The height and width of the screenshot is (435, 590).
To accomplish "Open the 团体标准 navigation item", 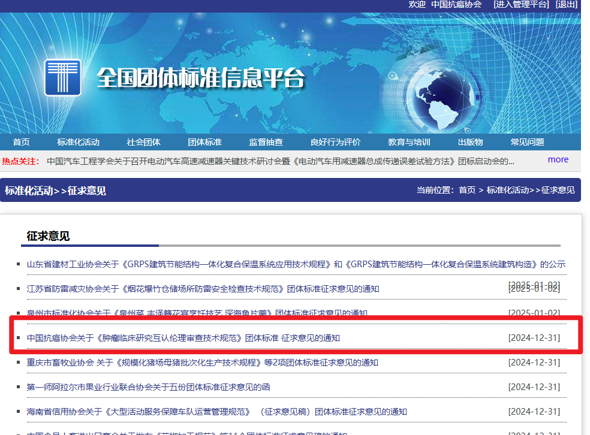I will pos(204,142).
